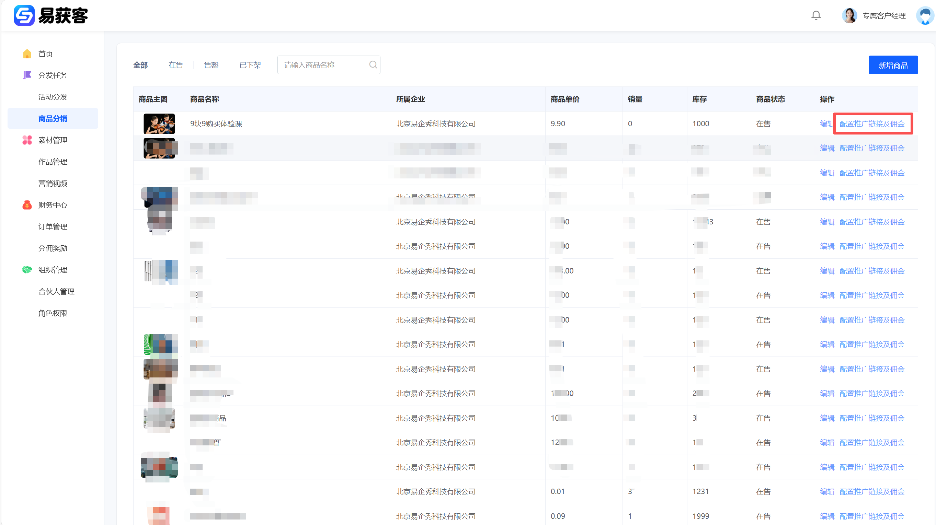Screen dimensions: 936x525
Task: Click the 新增商品 button
Action: coord(893,65)
